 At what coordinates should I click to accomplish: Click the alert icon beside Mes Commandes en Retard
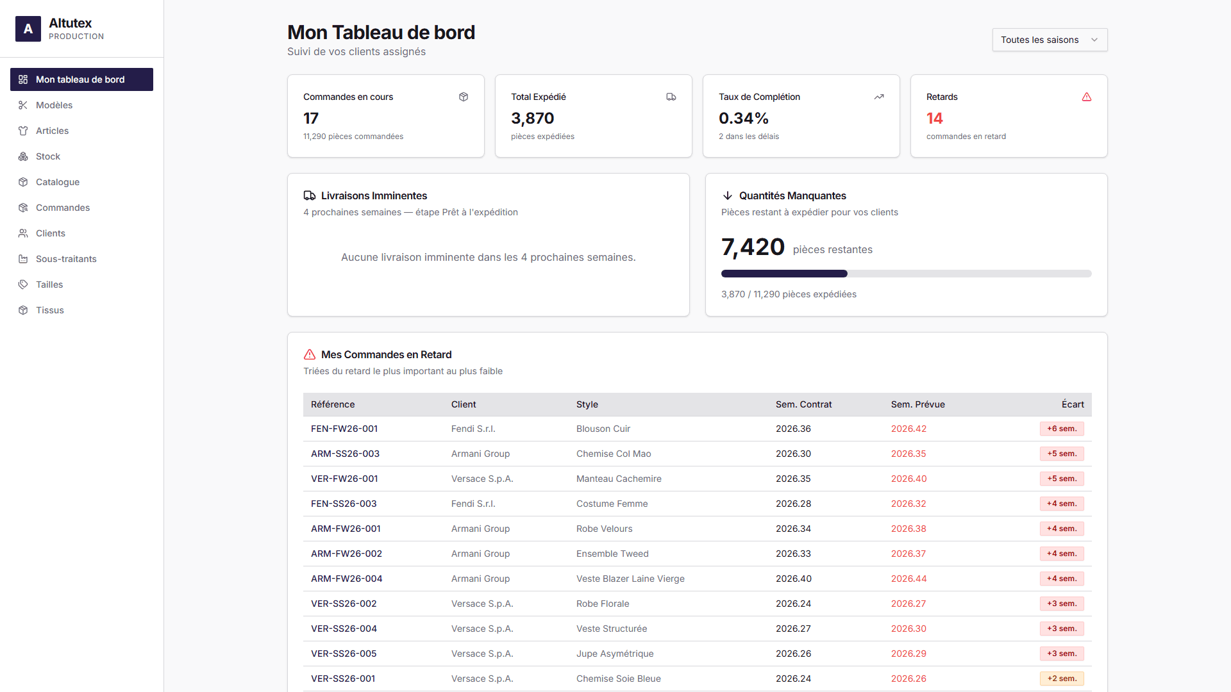point(310,354)
